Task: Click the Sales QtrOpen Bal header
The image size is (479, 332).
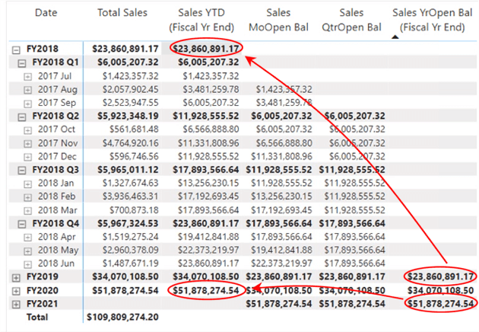Action: point(352,20)
